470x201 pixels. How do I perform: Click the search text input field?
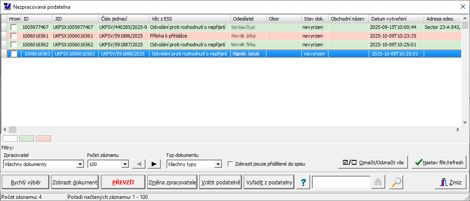[x=341, y=183]
